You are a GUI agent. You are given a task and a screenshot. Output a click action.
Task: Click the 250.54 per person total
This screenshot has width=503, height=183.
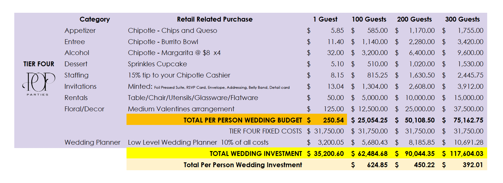pos(333,120)
